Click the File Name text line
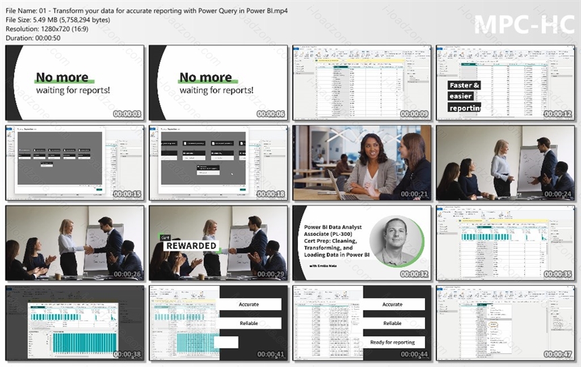The height and width of the screenshot is (367, 581). [x=147, y=11]
